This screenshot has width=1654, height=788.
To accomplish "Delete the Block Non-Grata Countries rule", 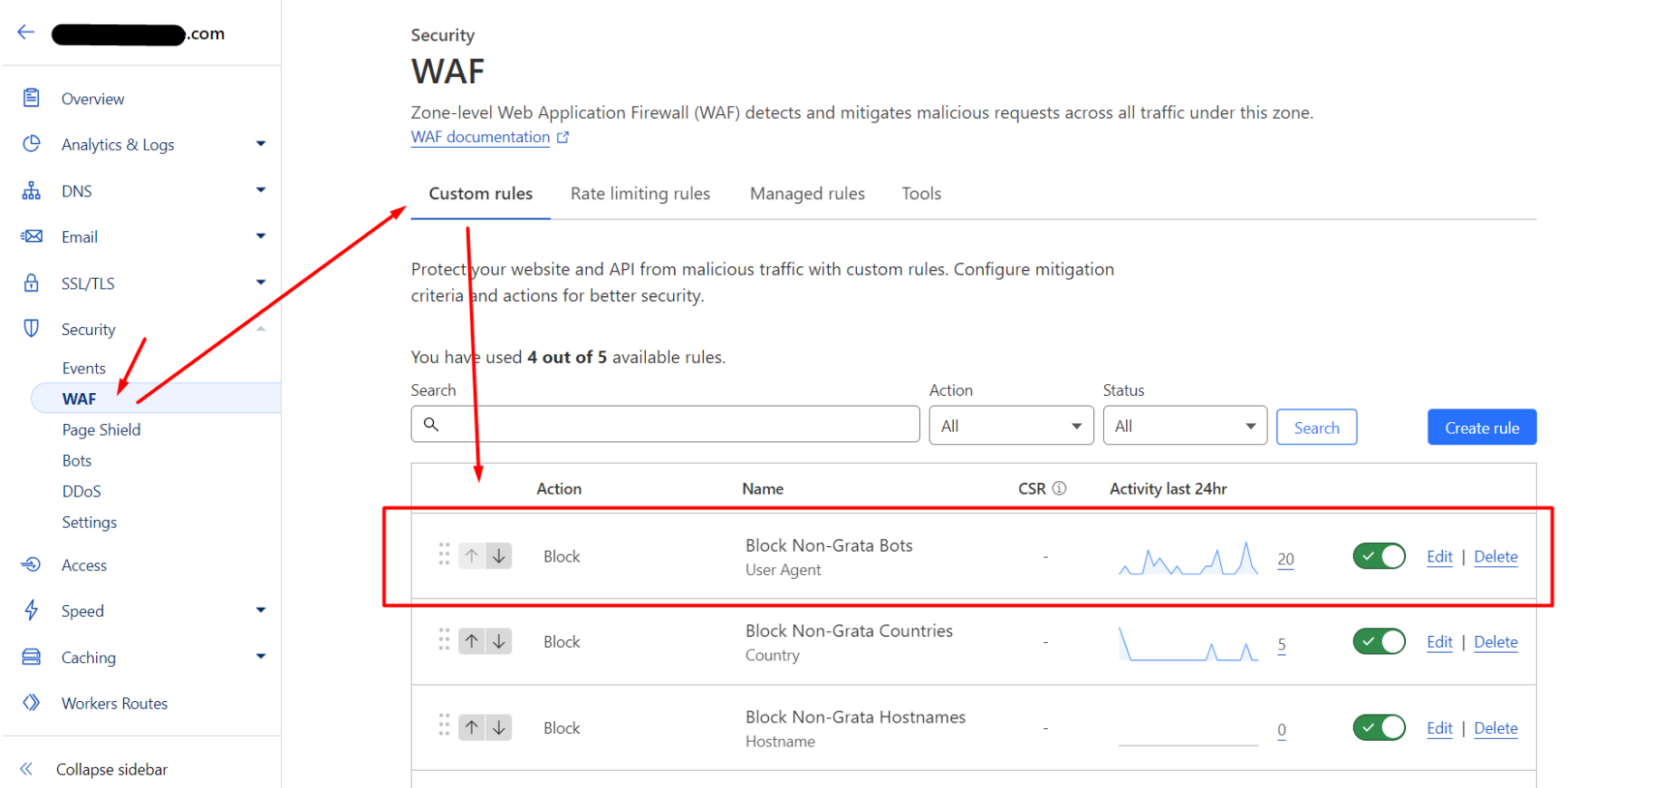I will [1495, 642].
